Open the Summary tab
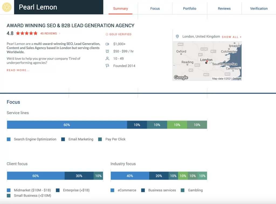Image resolution: width=276 pixels, height=204 pixels. click(120, 8)
